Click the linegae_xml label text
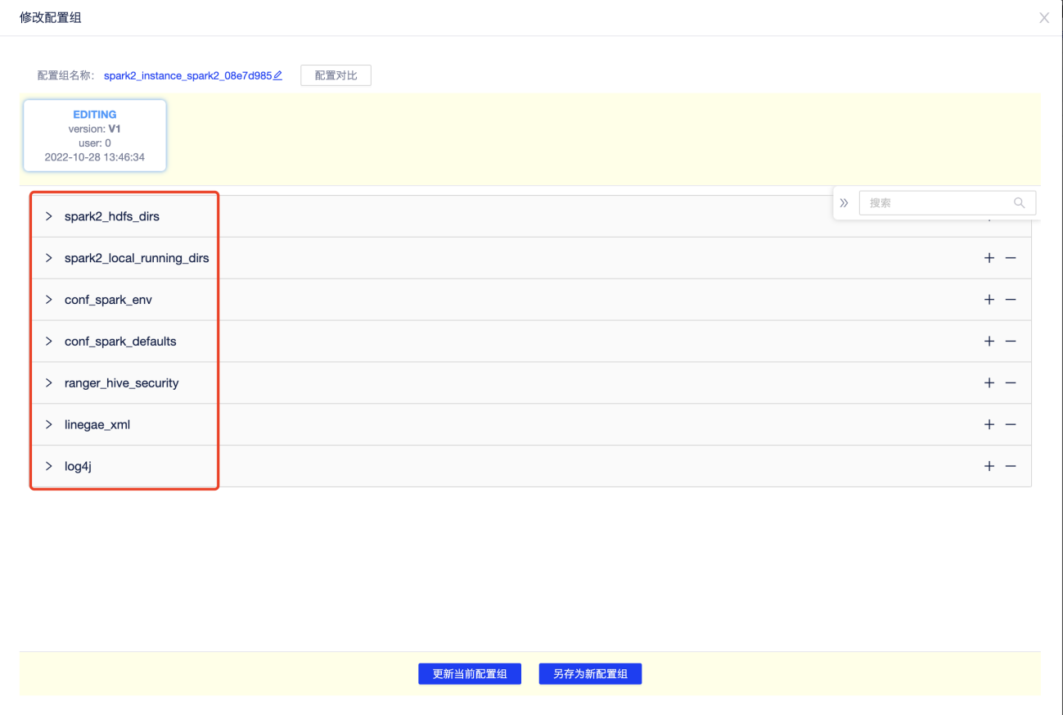 click(97, 424)
